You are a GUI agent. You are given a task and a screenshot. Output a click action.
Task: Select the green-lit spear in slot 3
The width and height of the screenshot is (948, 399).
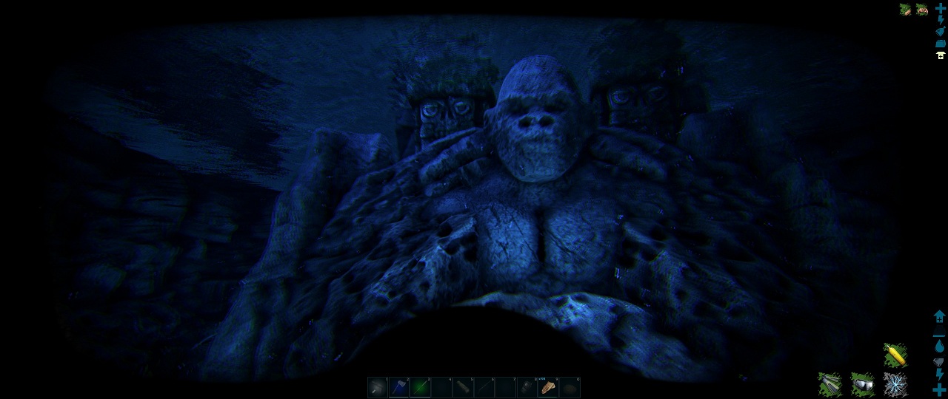420,387
